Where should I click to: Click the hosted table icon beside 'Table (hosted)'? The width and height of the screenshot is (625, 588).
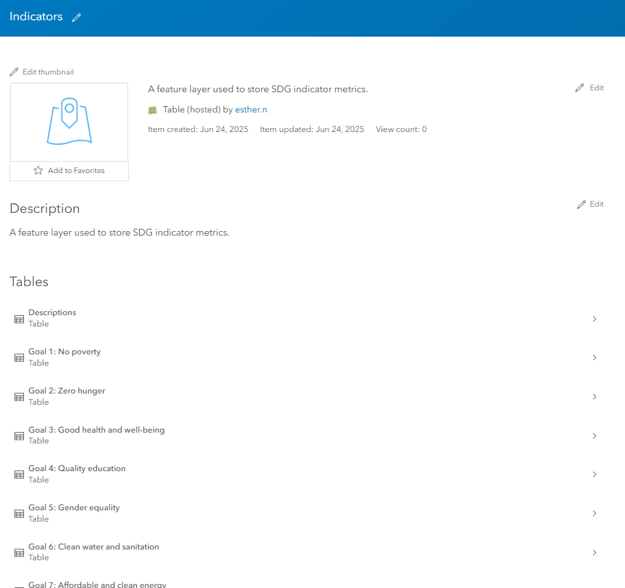152,109
